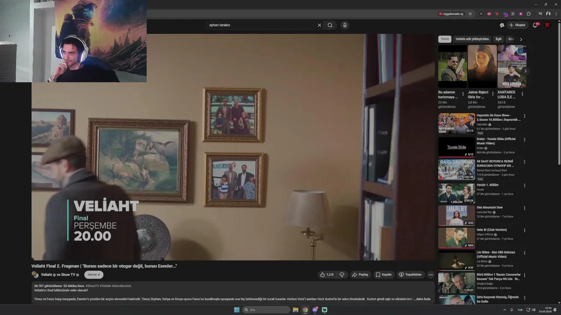Open Discord from the taskbar

click(x=315, y=310)
